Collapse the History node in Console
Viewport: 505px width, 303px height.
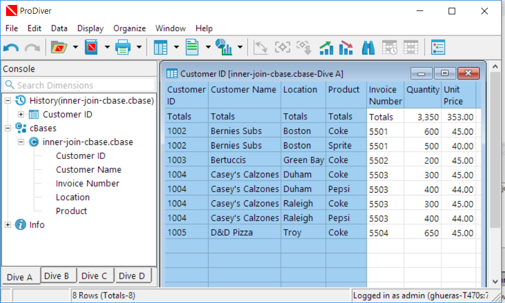(8, 100)
